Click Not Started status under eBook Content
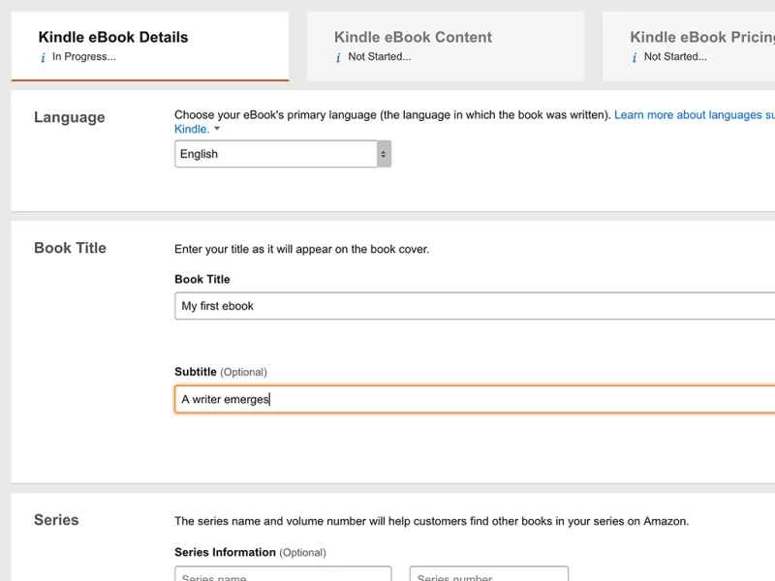The width and height of the screenshot is (775, 581). (x=379, y=57)
